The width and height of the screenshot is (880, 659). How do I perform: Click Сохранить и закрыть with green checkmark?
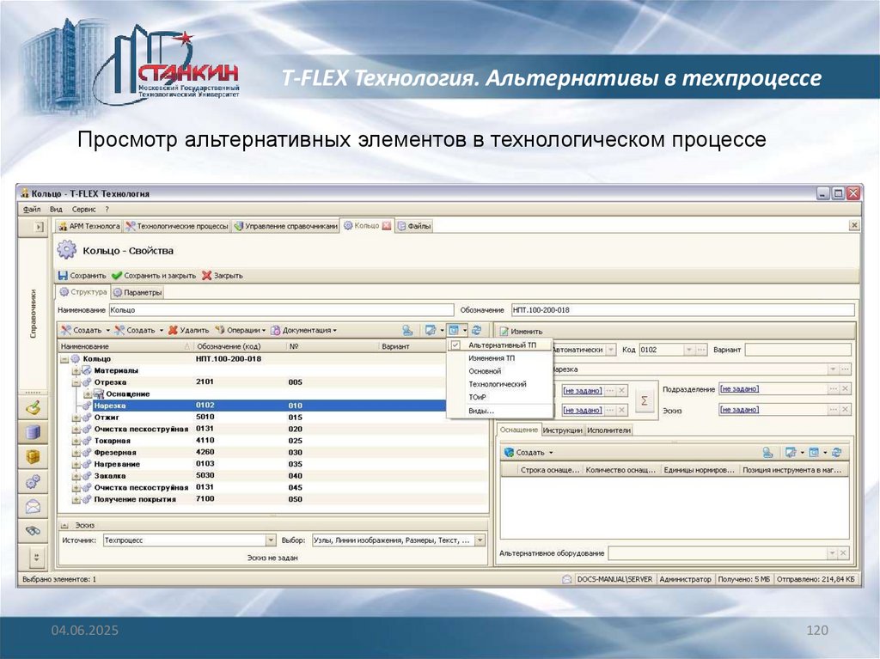coord(154,276)
